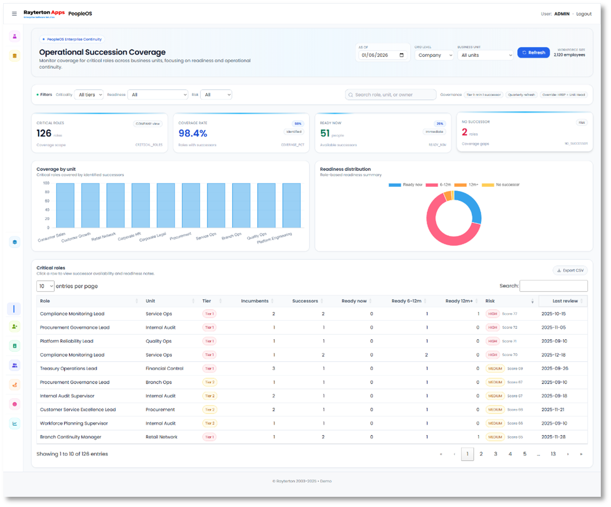Change the entries per page selector
The width and height of the screenshot is (611, 507).
click(45, 286)
